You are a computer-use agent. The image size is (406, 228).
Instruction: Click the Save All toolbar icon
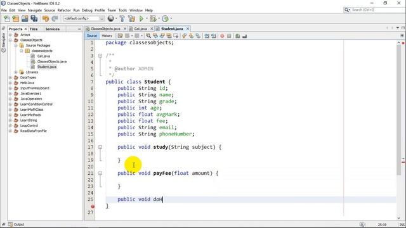[34, 18]
